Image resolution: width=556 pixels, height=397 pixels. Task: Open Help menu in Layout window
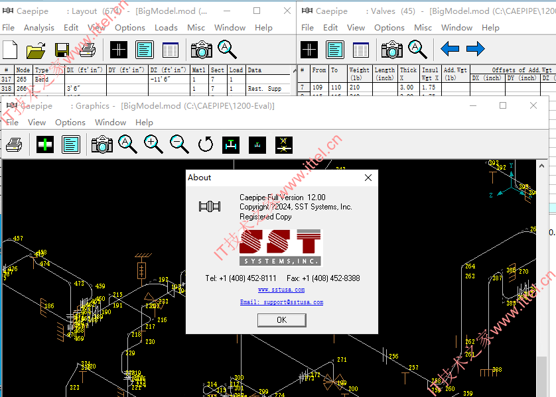[x=264, y=28]
